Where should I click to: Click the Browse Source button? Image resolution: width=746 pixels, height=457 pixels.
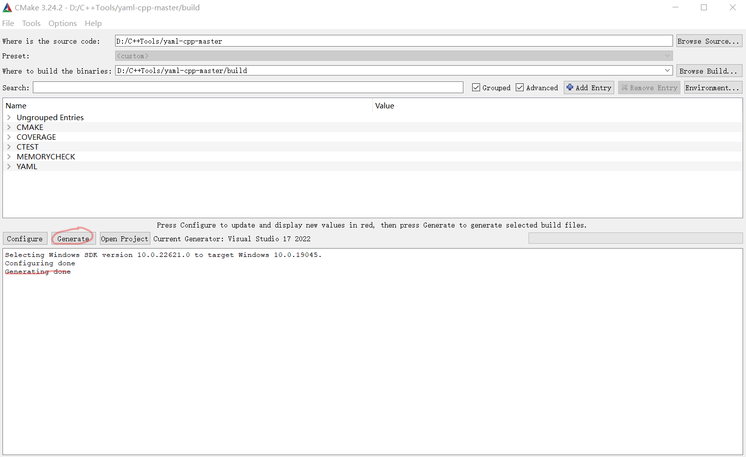[709, 41]
